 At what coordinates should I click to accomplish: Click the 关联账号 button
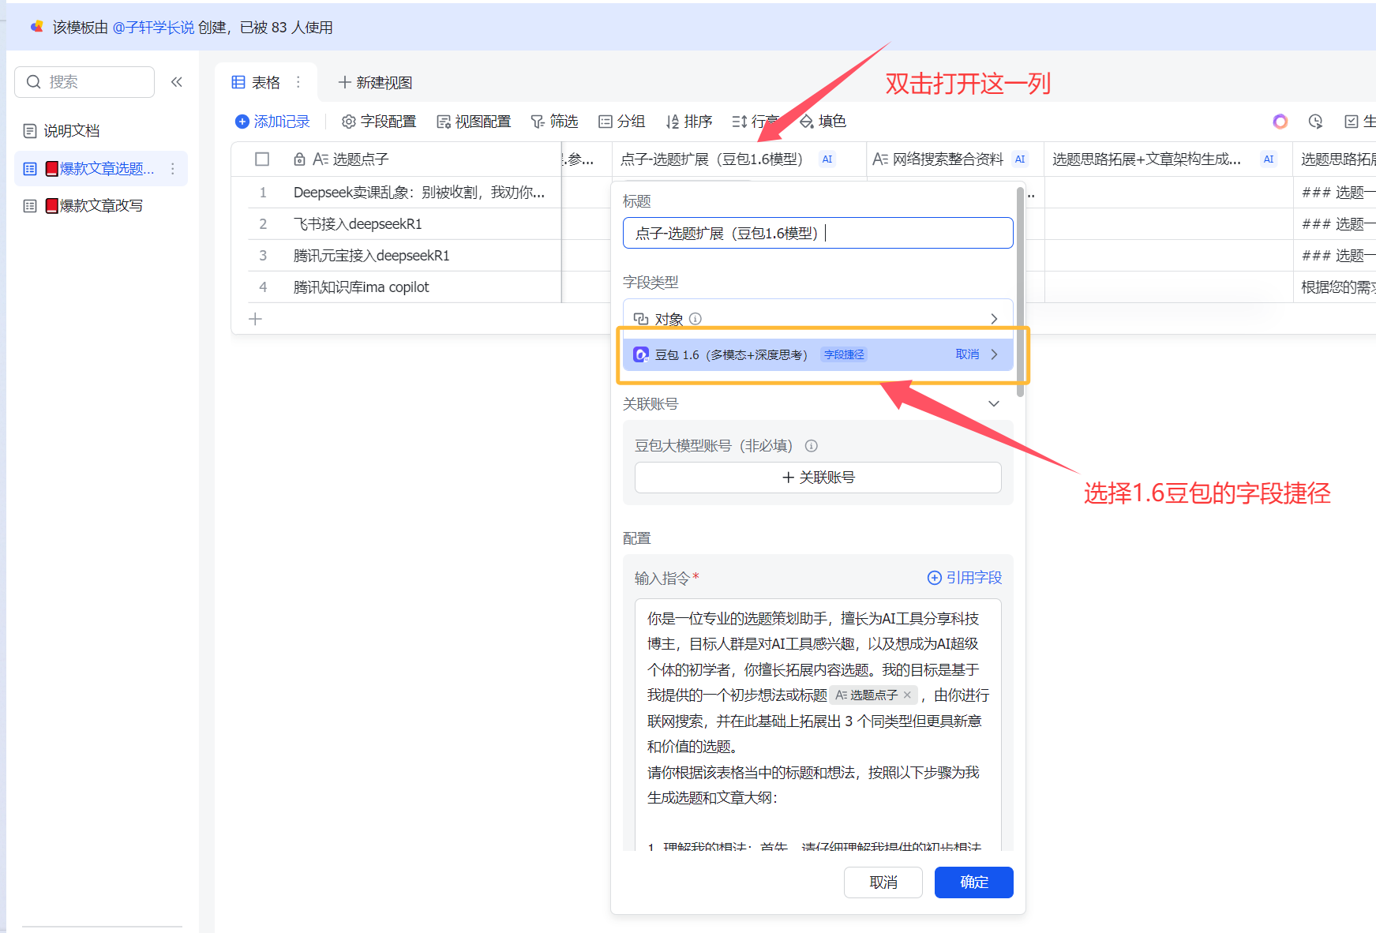(818, 478)
